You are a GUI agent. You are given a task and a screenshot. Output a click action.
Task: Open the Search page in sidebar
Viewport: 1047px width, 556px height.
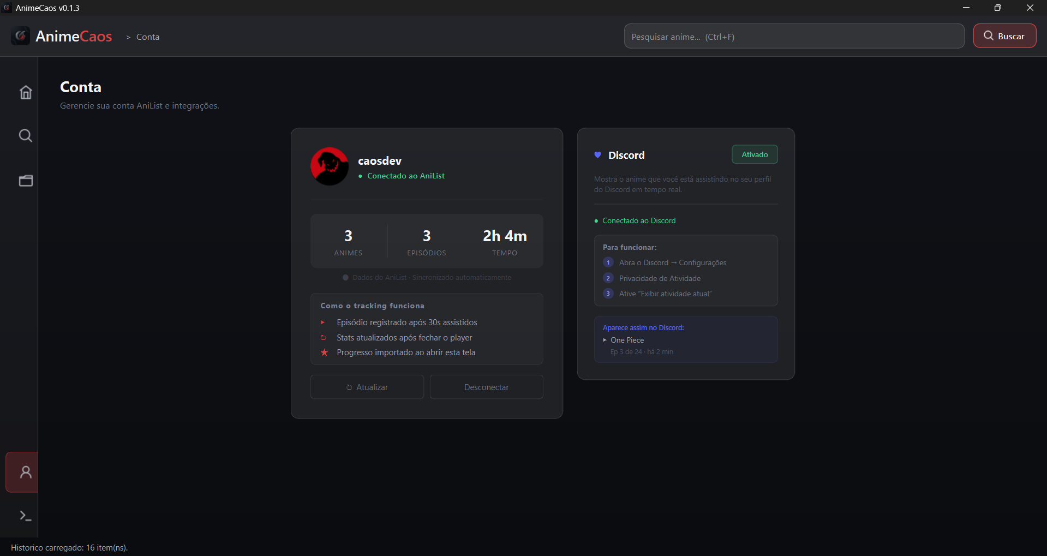pos(26,135)
